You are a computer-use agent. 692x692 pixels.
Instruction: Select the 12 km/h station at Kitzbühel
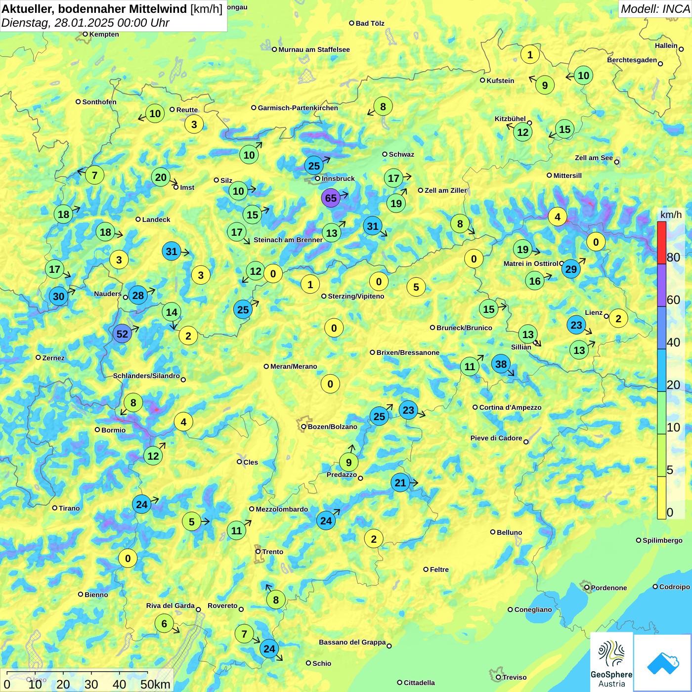click(522, 132)
